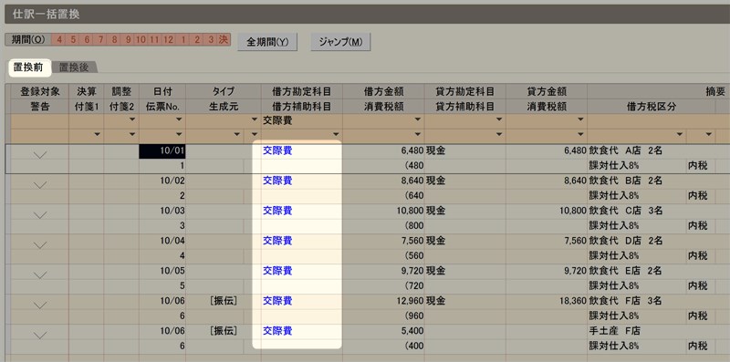Select 現金 in the 10/03 row
Image resolution: width=730 pixels, height=362 pixels.
435,211
